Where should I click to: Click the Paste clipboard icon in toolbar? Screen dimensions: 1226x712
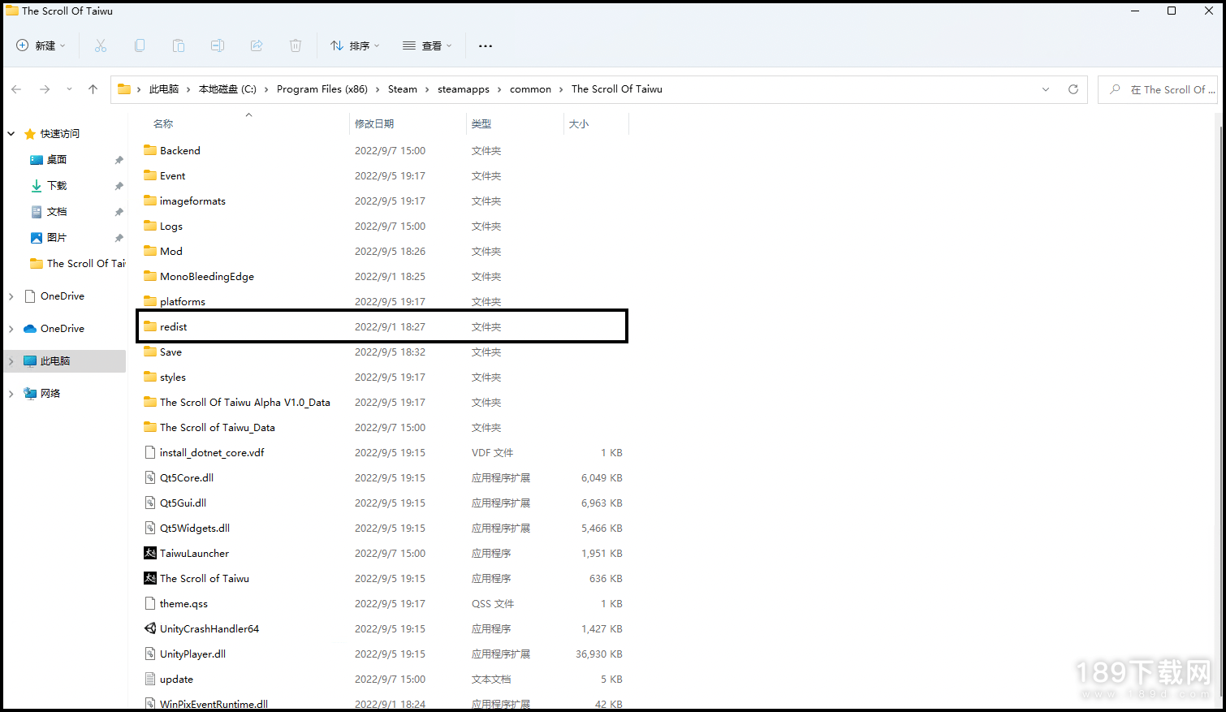point(179,45)
